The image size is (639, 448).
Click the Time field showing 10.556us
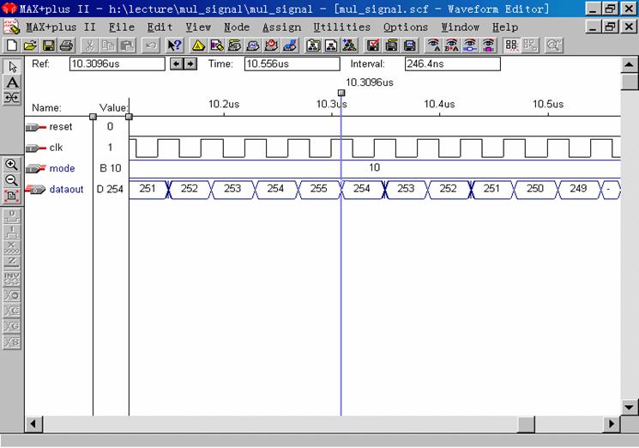pos(292,64)
